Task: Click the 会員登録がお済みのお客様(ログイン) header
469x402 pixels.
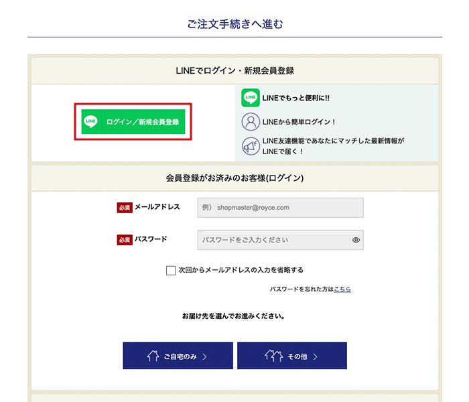Action: click(234, 178)
